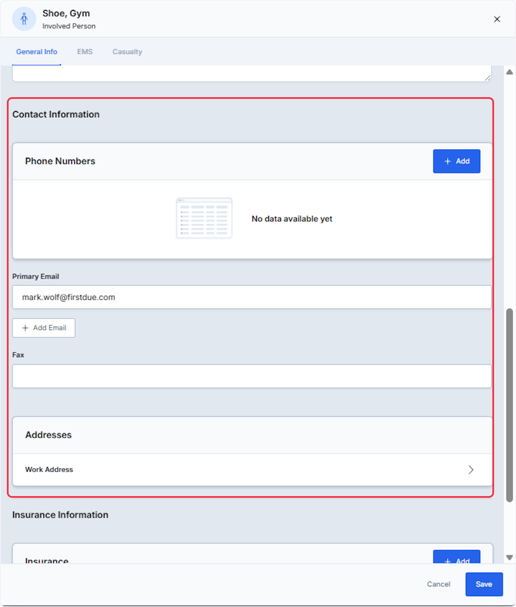Screen dimensions: 516x607
Task: Click the empty table placeholder icon
Action: point(204,218)
